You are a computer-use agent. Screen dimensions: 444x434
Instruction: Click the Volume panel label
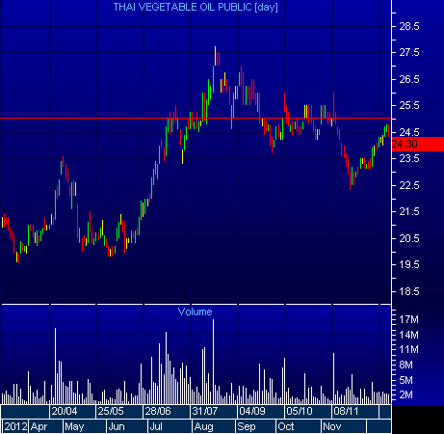point(195,312)
